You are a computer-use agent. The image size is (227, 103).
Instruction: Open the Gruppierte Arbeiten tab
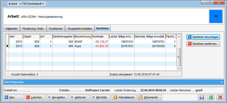[x=80, y=29]
